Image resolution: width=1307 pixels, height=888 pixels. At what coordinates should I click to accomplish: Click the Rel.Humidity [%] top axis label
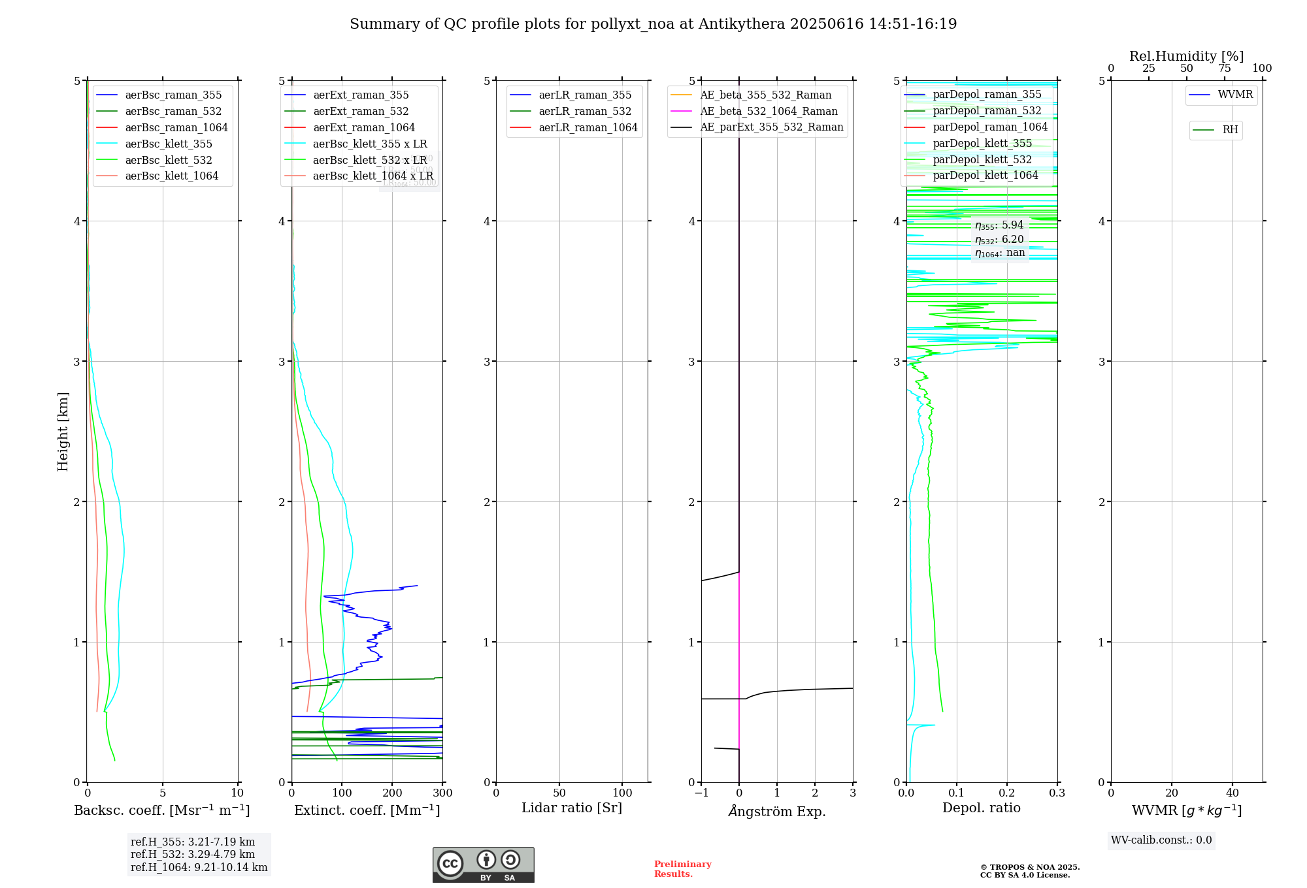1187,57
